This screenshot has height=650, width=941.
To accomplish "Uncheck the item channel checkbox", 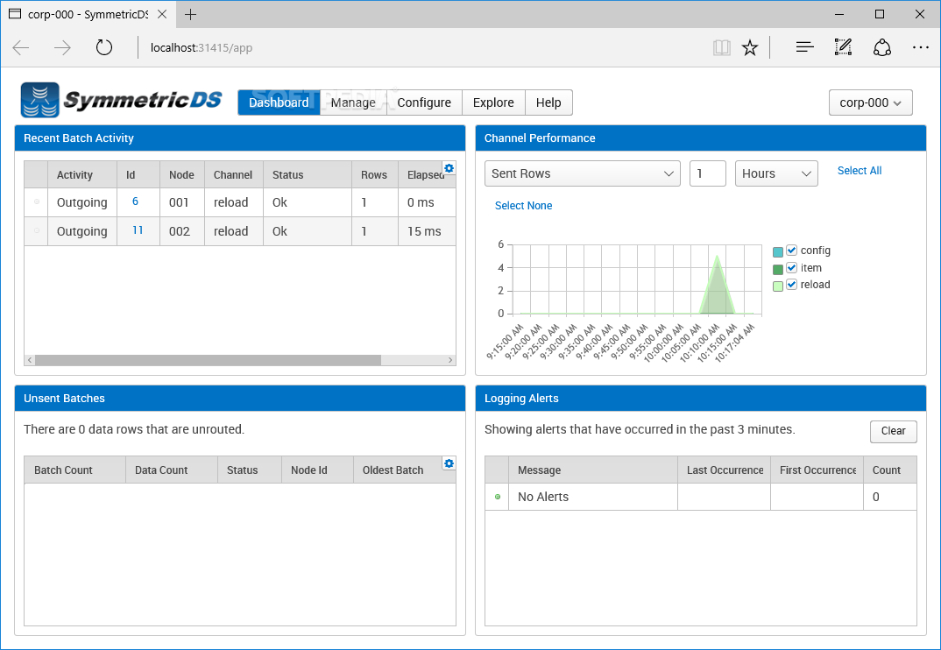I will point(791,268).
